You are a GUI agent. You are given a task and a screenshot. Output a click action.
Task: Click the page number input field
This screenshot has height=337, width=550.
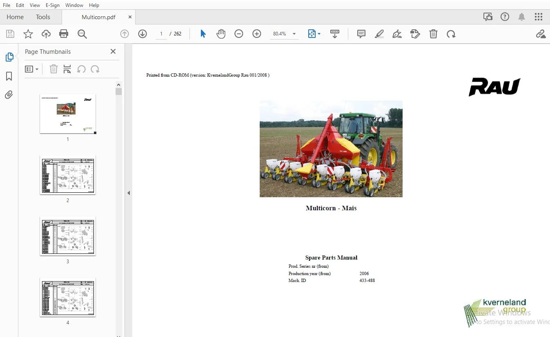161,34
